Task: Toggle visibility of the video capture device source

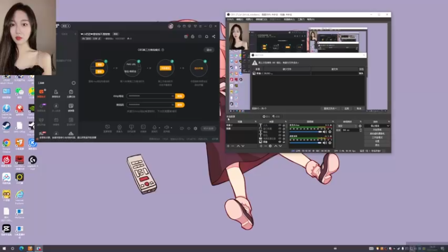Action: coord(279,138)
